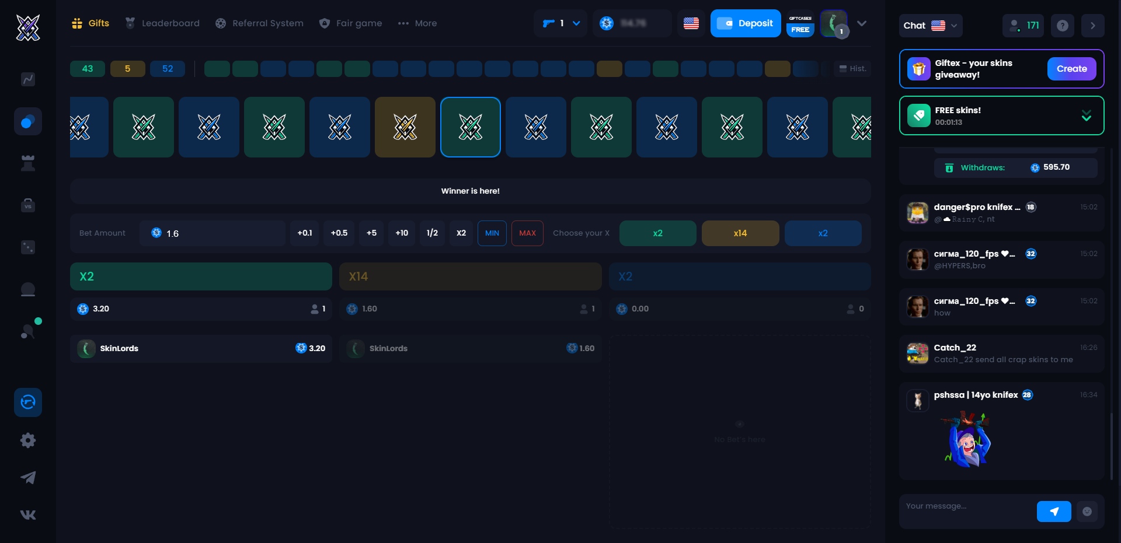
Task: Expand the FREE skins panel chevron
Action: tap(1087, 115)
